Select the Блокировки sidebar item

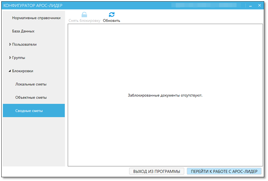[22, 71]
